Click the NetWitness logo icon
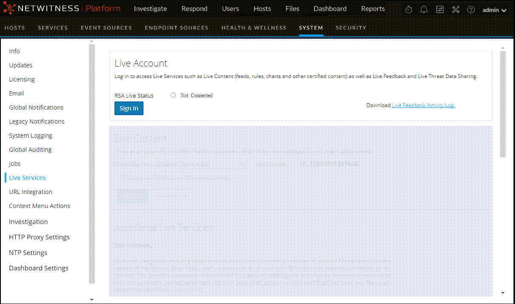The image size is (515, 304). pos(9,8)
